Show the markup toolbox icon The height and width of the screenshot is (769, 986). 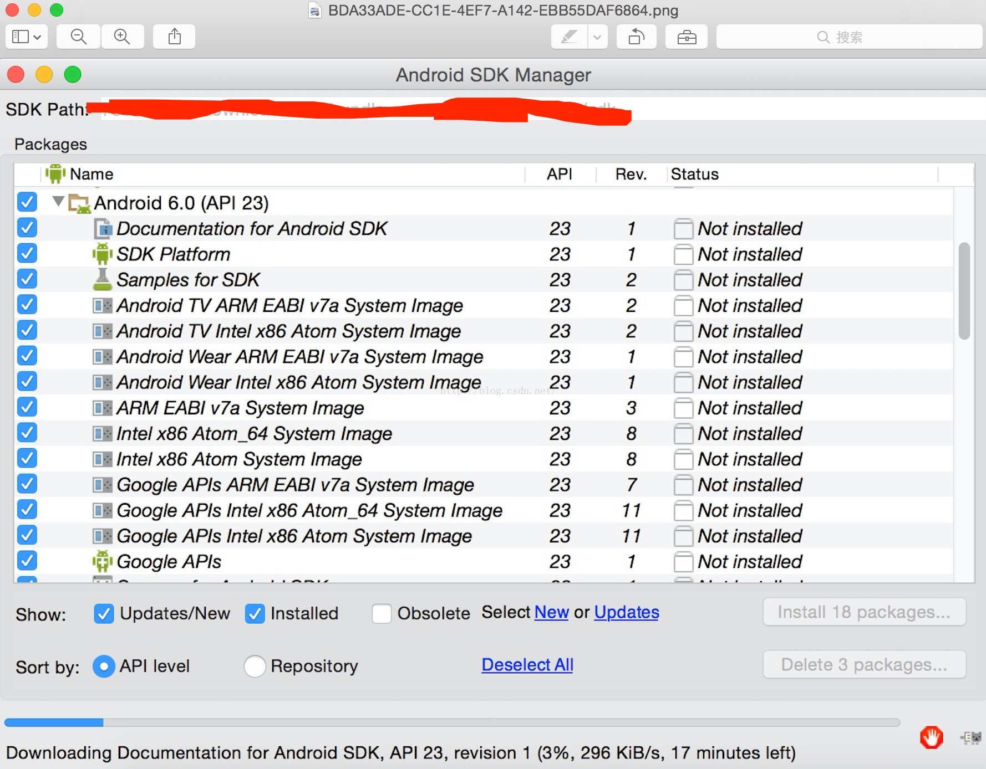687,37
